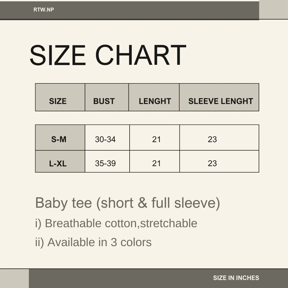Click the LENGHT column header
The image size is (288, 288).
point(155,101)
